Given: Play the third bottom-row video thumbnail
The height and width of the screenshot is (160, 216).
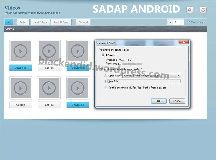Looking at the screenshot, I should (x=78, y=88).
